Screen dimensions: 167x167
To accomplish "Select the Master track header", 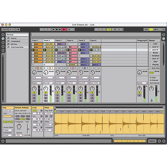I will point(154,40).
